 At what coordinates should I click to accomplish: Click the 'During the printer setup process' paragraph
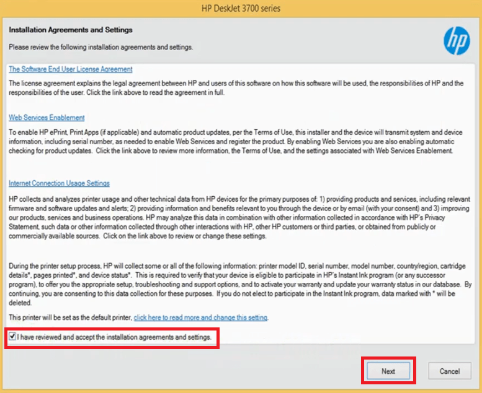(x=240, y=285)
